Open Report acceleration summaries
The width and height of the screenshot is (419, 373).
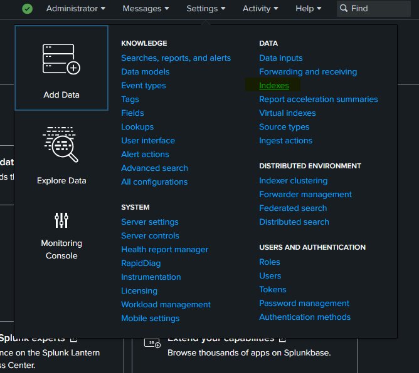[319, 99]
